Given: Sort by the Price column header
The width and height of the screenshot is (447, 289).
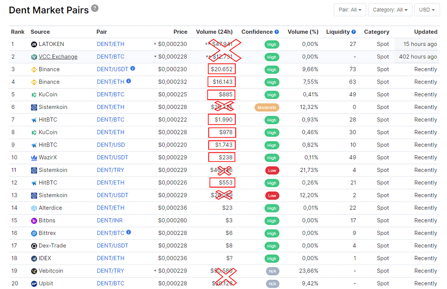Looking at the screenshot, I should click(180, 32).
